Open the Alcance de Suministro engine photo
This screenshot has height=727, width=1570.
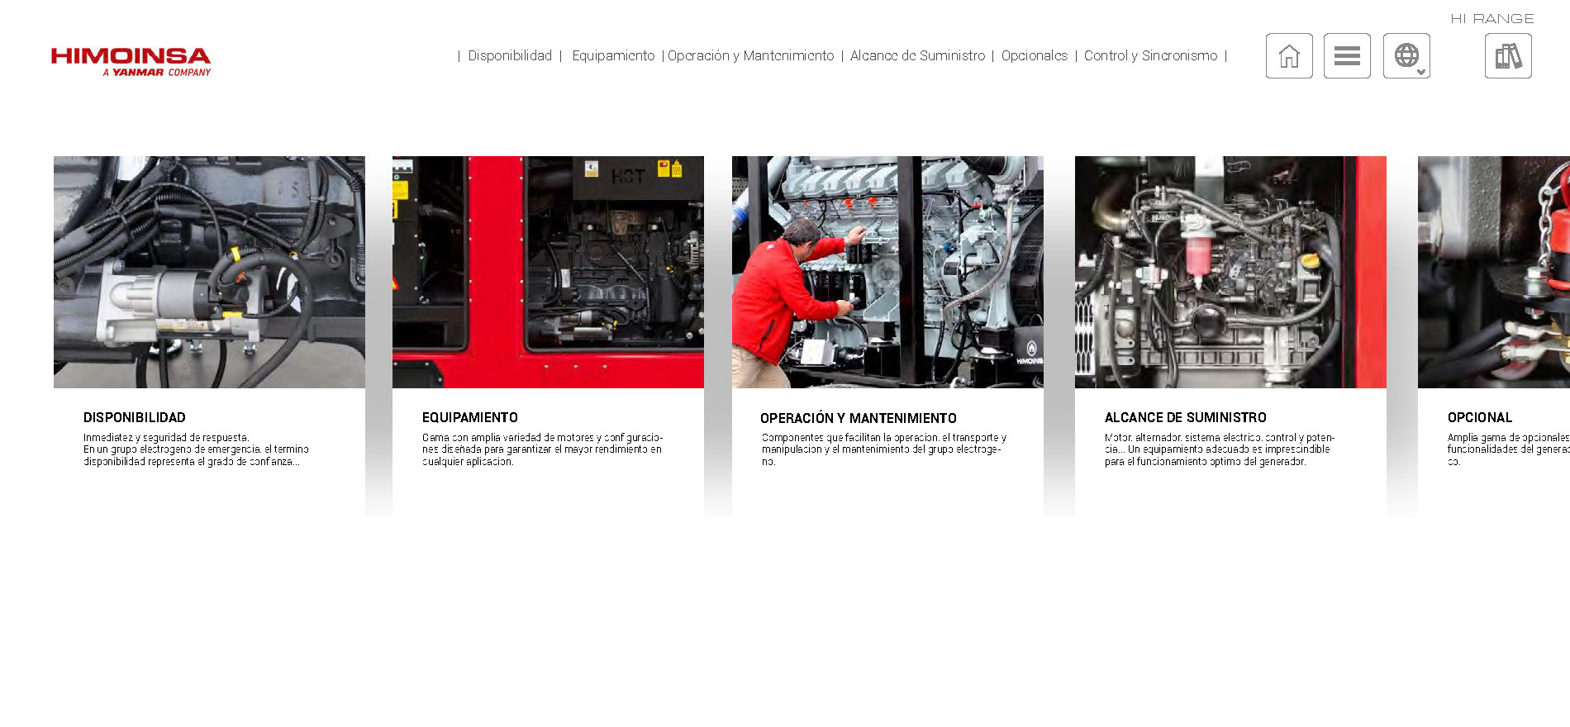pyautogui.click(x=1230, y=272)
